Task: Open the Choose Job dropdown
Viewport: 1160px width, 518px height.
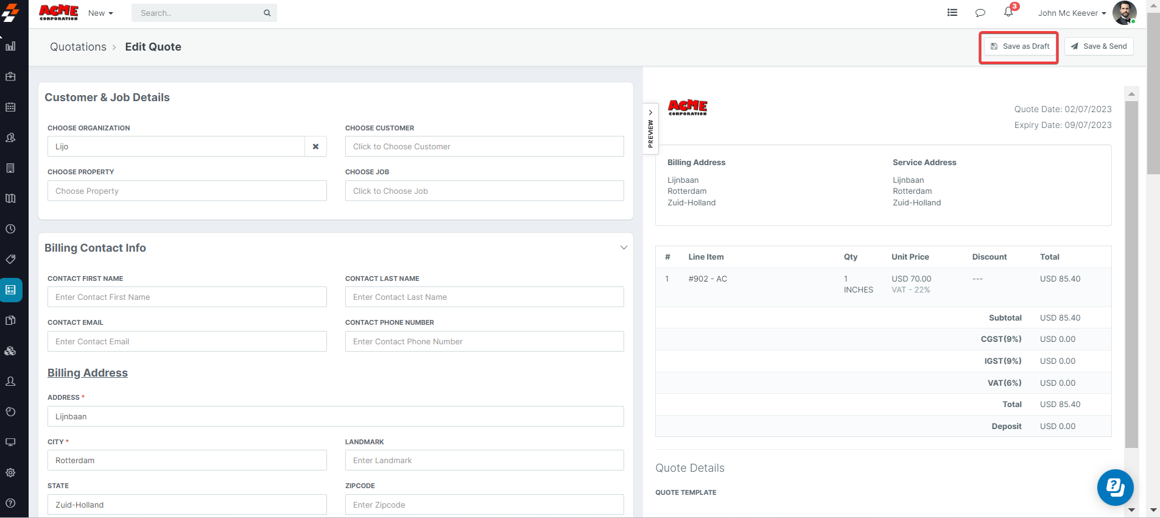Action: click(485, 191)
